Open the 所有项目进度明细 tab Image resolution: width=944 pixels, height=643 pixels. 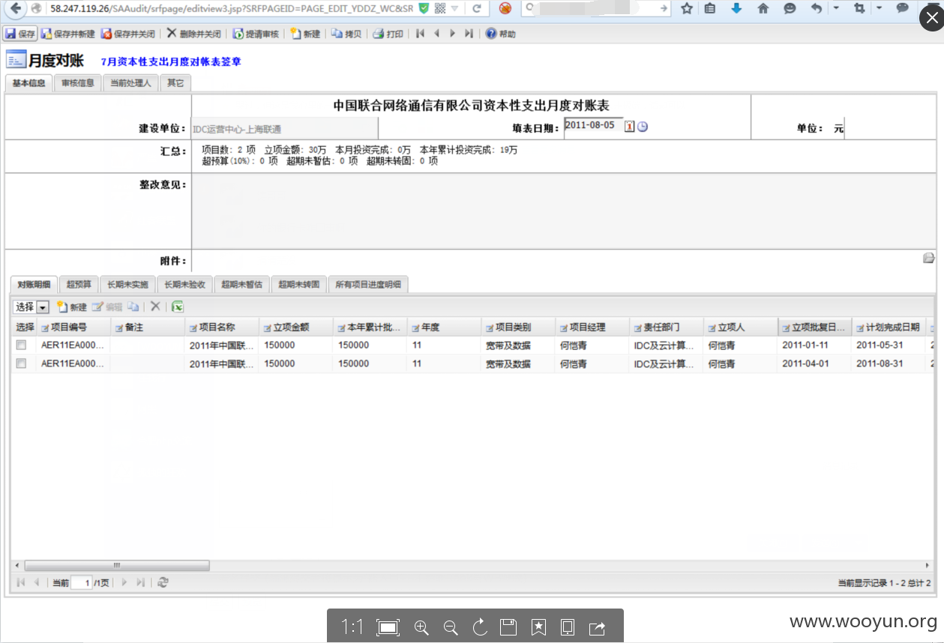[368, 285]
